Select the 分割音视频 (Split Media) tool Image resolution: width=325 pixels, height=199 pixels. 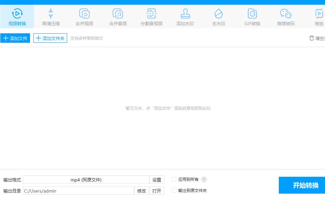[151, 16]
